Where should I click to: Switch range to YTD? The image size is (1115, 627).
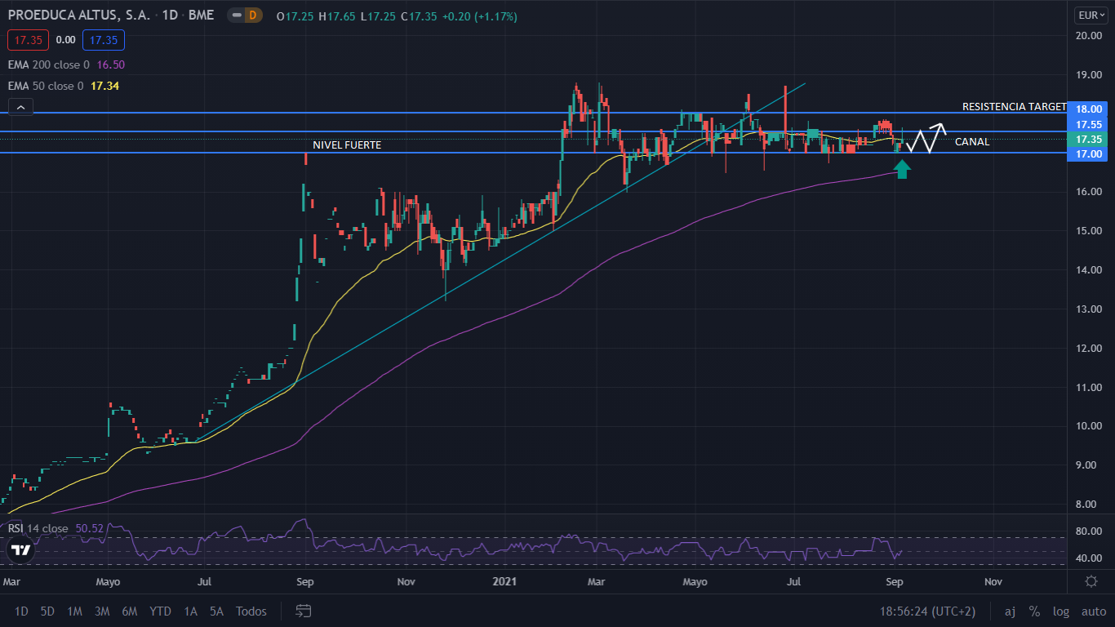point(161,611)
